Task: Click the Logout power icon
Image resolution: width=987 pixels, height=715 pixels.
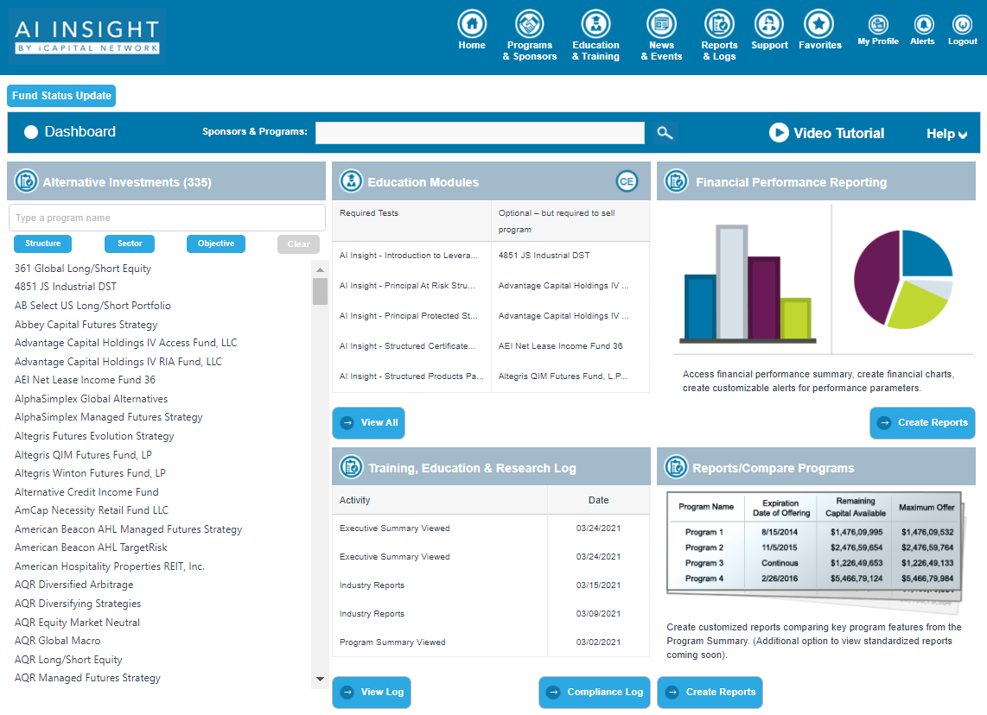Action: coord(962,24)
